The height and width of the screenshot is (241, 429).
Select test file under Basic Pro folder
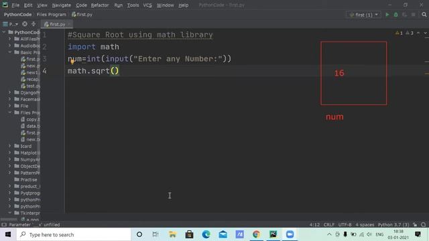[30, 86]
